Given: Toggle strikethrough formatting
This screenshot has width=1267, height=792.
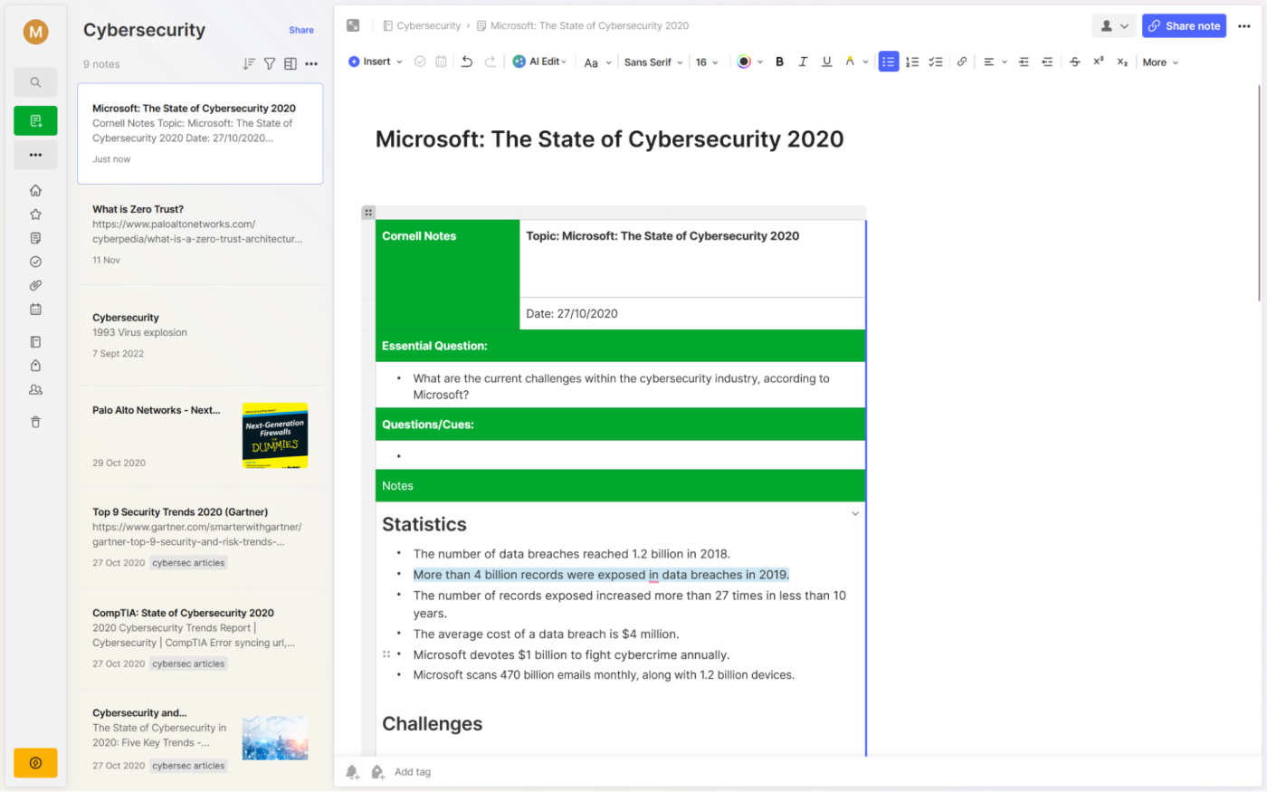Looking at the screenshot, I should click(1074, 62).
